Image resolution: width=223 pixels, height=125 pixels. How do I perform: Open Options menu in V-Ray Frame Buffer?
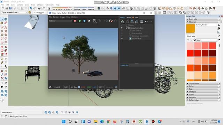(x=74, y=17)
